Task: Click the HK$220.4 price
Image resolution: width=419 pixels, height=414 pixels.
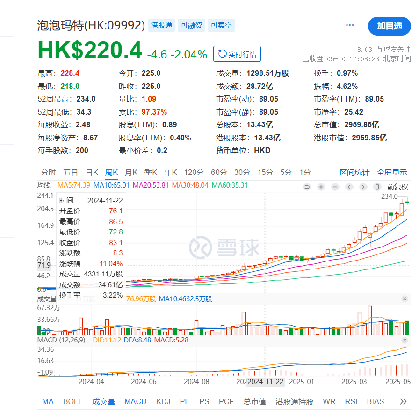Action: tap(90, 50)
